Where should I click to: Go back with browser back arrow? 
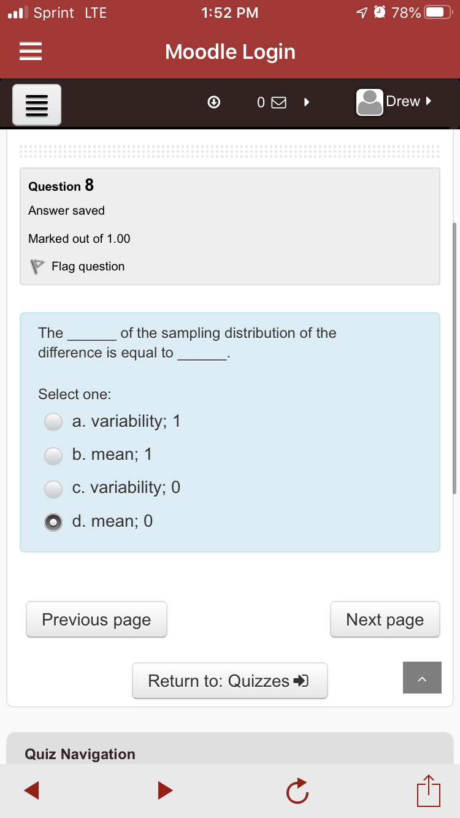[x=32, y=790]
